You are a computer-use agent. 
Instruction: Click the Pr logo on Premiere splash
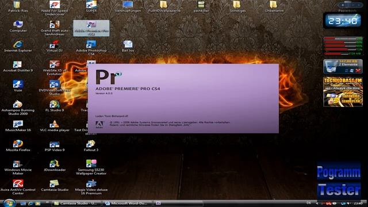[x=109, y=76]
